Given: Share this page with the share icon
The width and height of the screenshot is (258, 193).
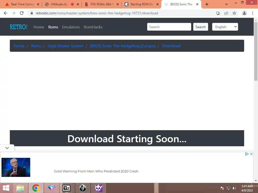Looking at the screenshot, I should pos(226,13).
